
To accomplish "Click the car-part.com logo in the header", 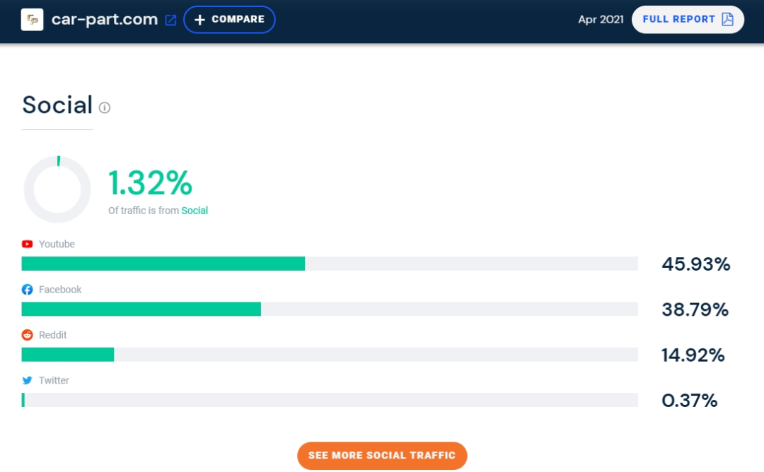I will [x=31, y=20].
